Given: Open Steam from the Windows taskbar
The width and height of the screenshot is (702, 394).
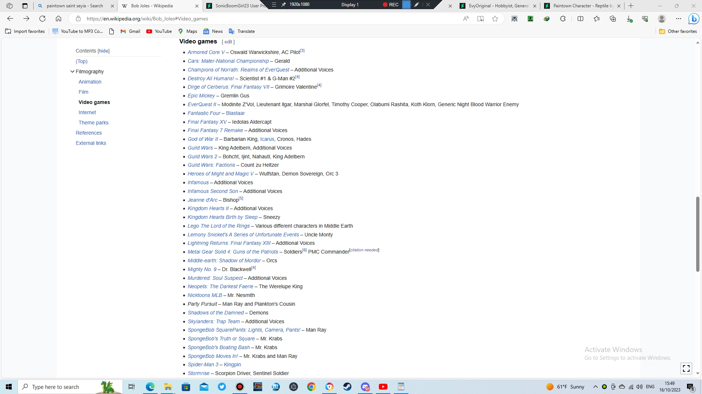Looking at the screenshot, I should [347, 387].
